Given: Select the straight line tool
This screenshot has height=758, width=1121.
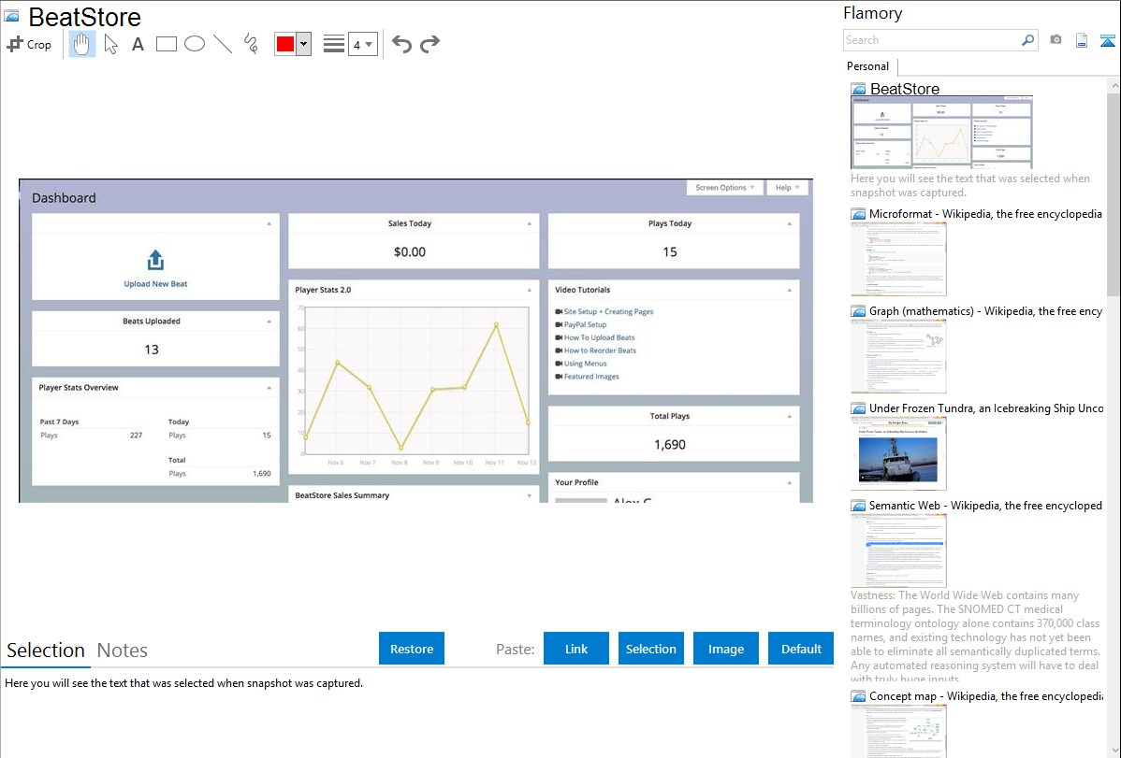Looking at the screenshot, I should point(223,44).
